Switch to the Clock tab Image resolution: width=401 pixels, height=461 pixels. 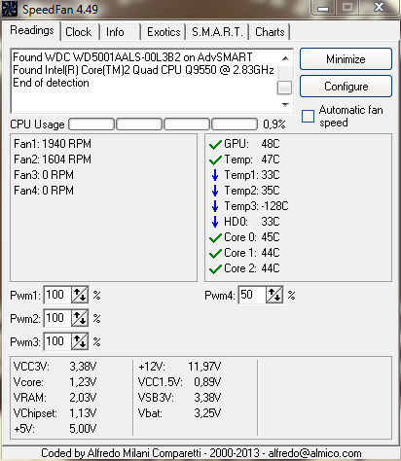coord(80,32)
